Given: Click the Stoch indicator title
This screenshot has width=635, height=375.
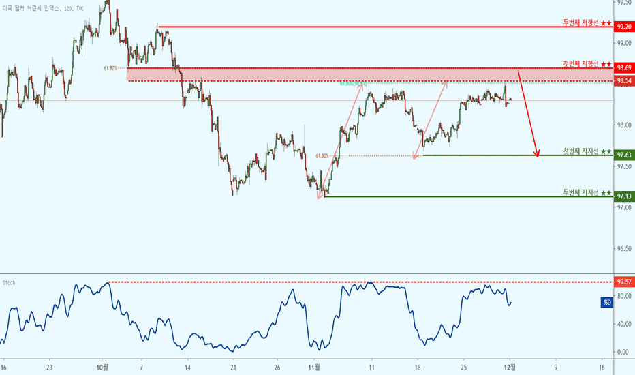Looking at the screenshot, I should click(8, 282).
